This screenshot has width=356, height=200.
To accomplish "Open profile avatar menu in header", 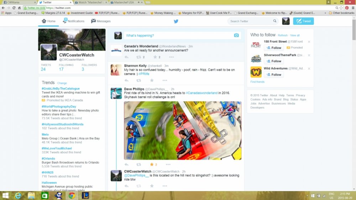I will [x=286, y=21].
